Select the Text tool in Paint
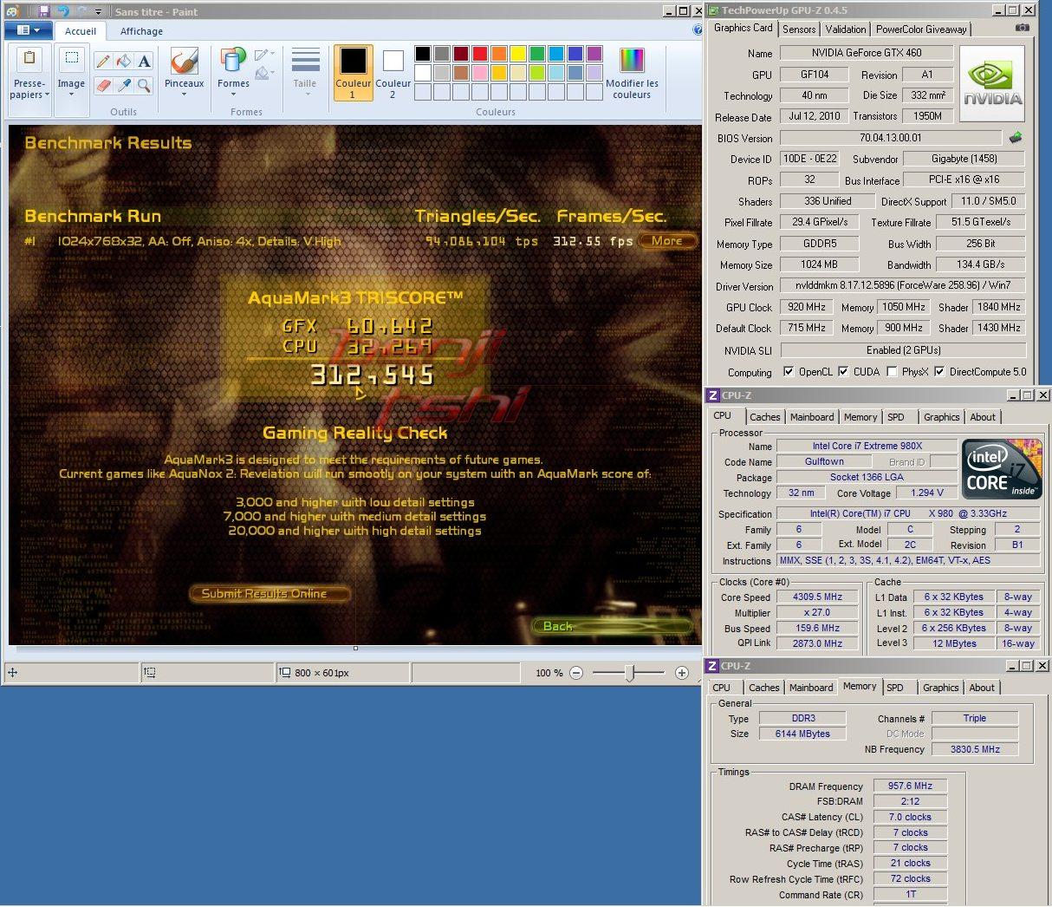This screenshot has height=907, width=1052. click(x=145, y=61)
